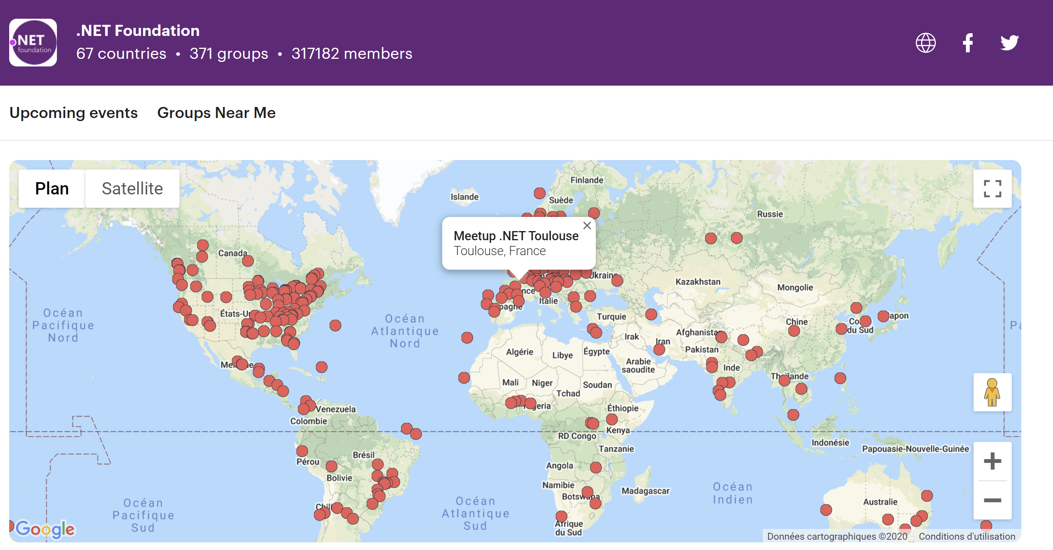
Task: Click a red marker in Australia
Action: [x=926, y=496]
